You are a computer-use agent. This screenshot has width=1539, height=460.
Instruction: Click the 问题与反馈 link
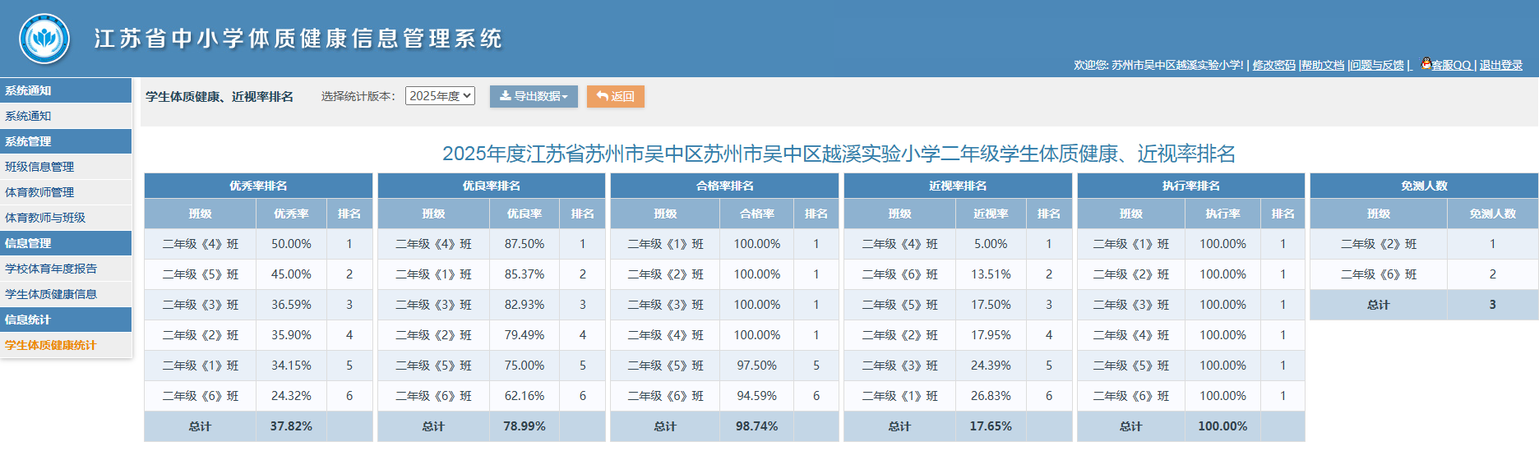1377,65
